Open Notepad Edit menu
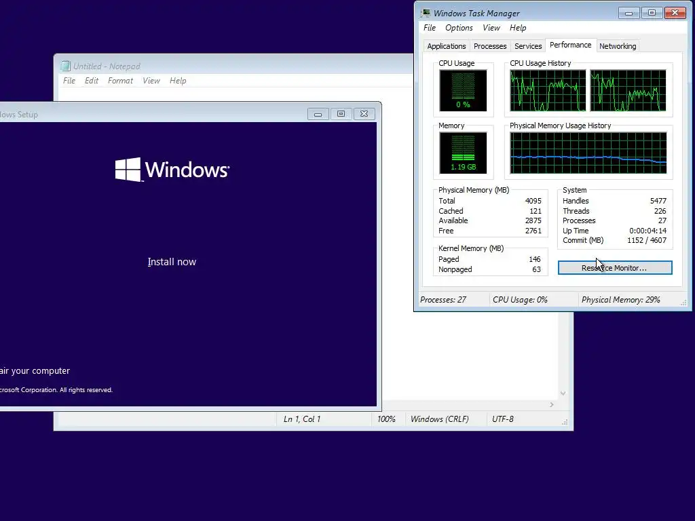 click(92, 81)
